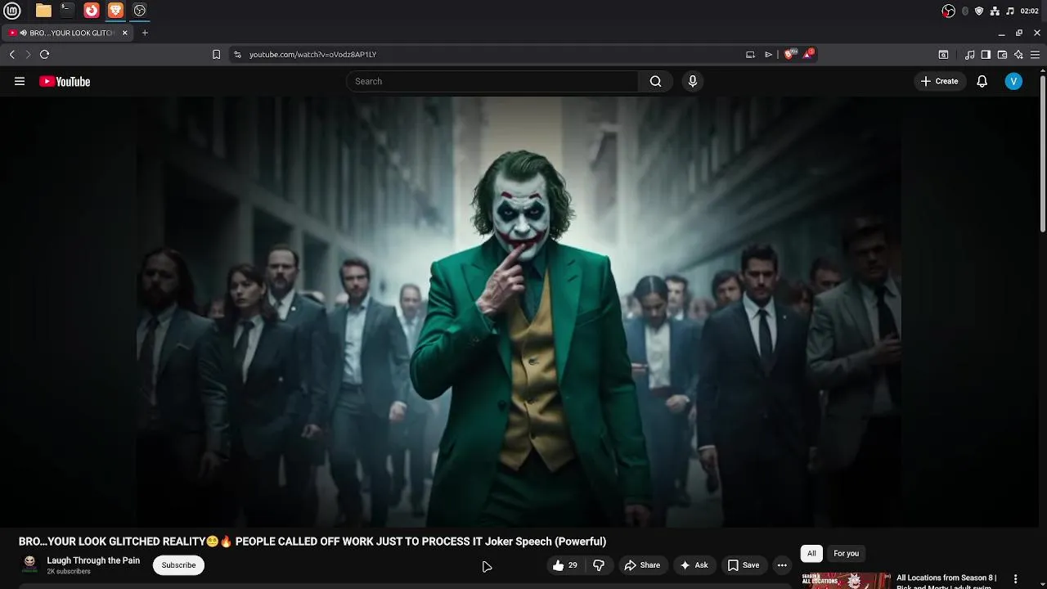Click the Ask button
The height and width of the screenshot is (589, 1047).
click(x=694, y=565)
